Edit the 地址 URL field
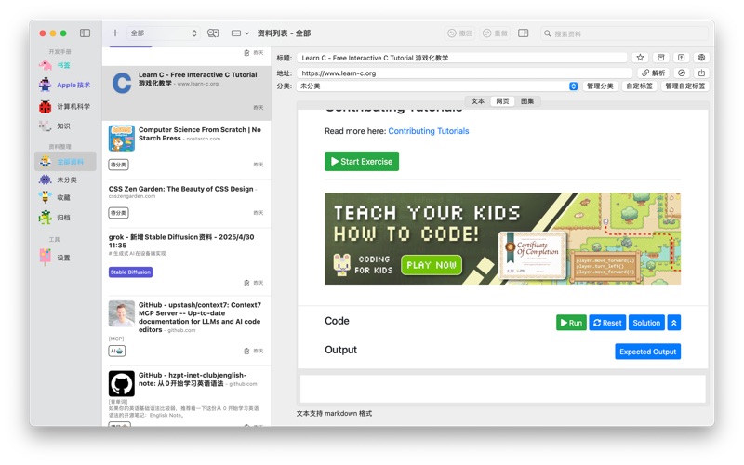Image resolution: width=744 pixels, height=465 pixels. click(x=464, y=73)
